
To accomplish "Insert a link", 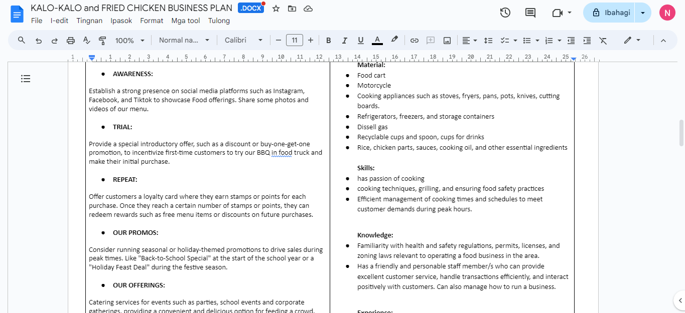I will tap(415, 40).
